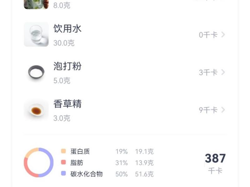Tap the 泡打粉 bowl thumbnail image
This screenshot has height=187, width=250.
(x=35, y=72)
